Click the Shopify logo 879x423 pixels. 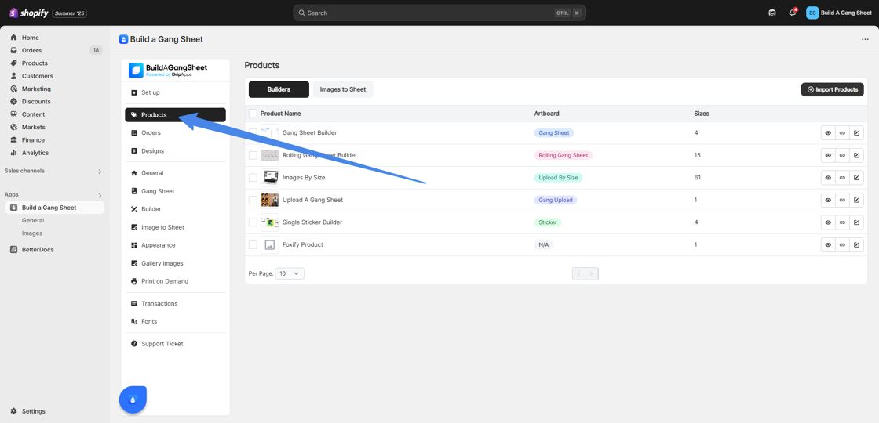pyautogui.click(x=28, y=13)
